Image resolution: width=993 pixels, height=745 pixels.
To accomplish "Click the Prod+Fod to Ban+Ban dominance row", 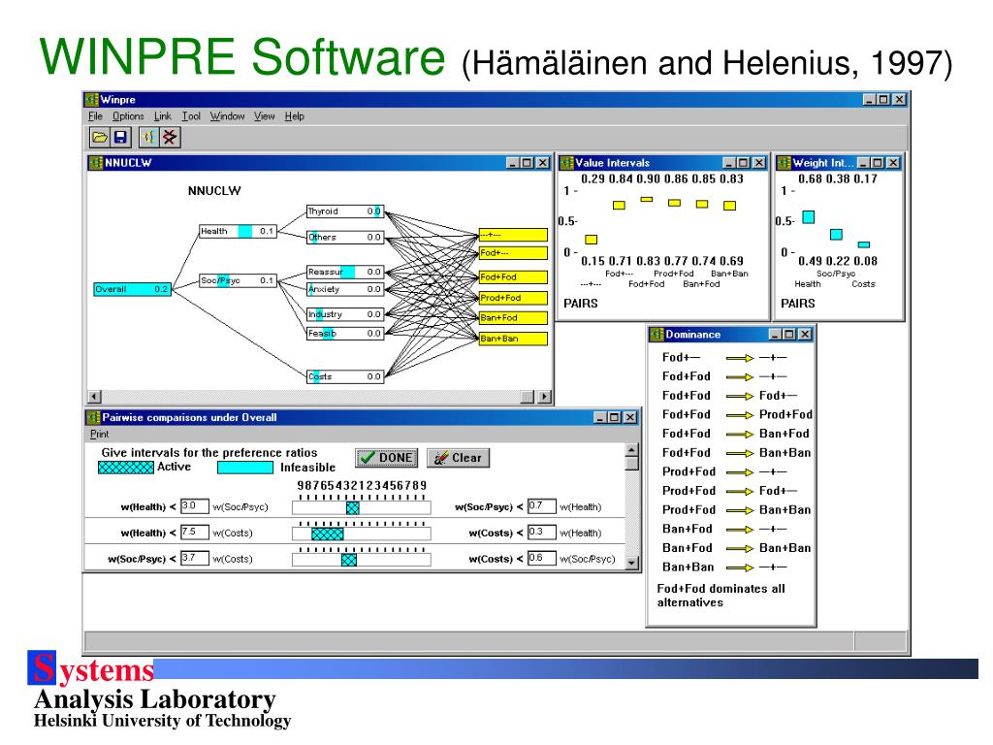I will [737, 510].
